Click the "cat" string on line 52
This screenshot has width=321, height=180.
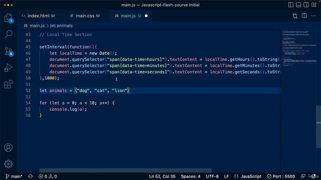pos(100,90)
